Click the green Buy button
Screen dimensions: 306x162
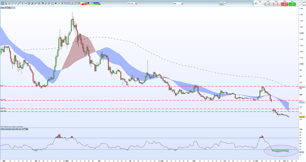292,4
